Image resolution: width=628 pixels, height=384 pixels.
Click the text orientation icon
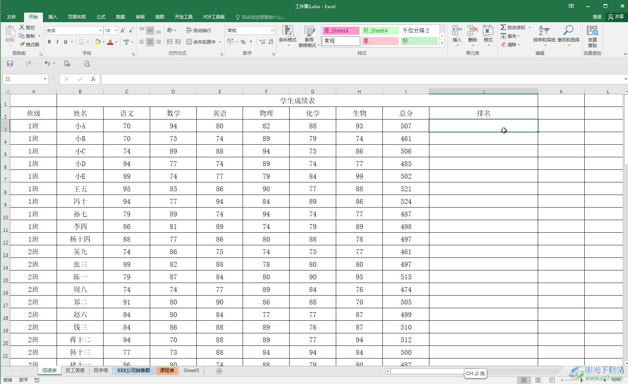[x=170, y=30]
